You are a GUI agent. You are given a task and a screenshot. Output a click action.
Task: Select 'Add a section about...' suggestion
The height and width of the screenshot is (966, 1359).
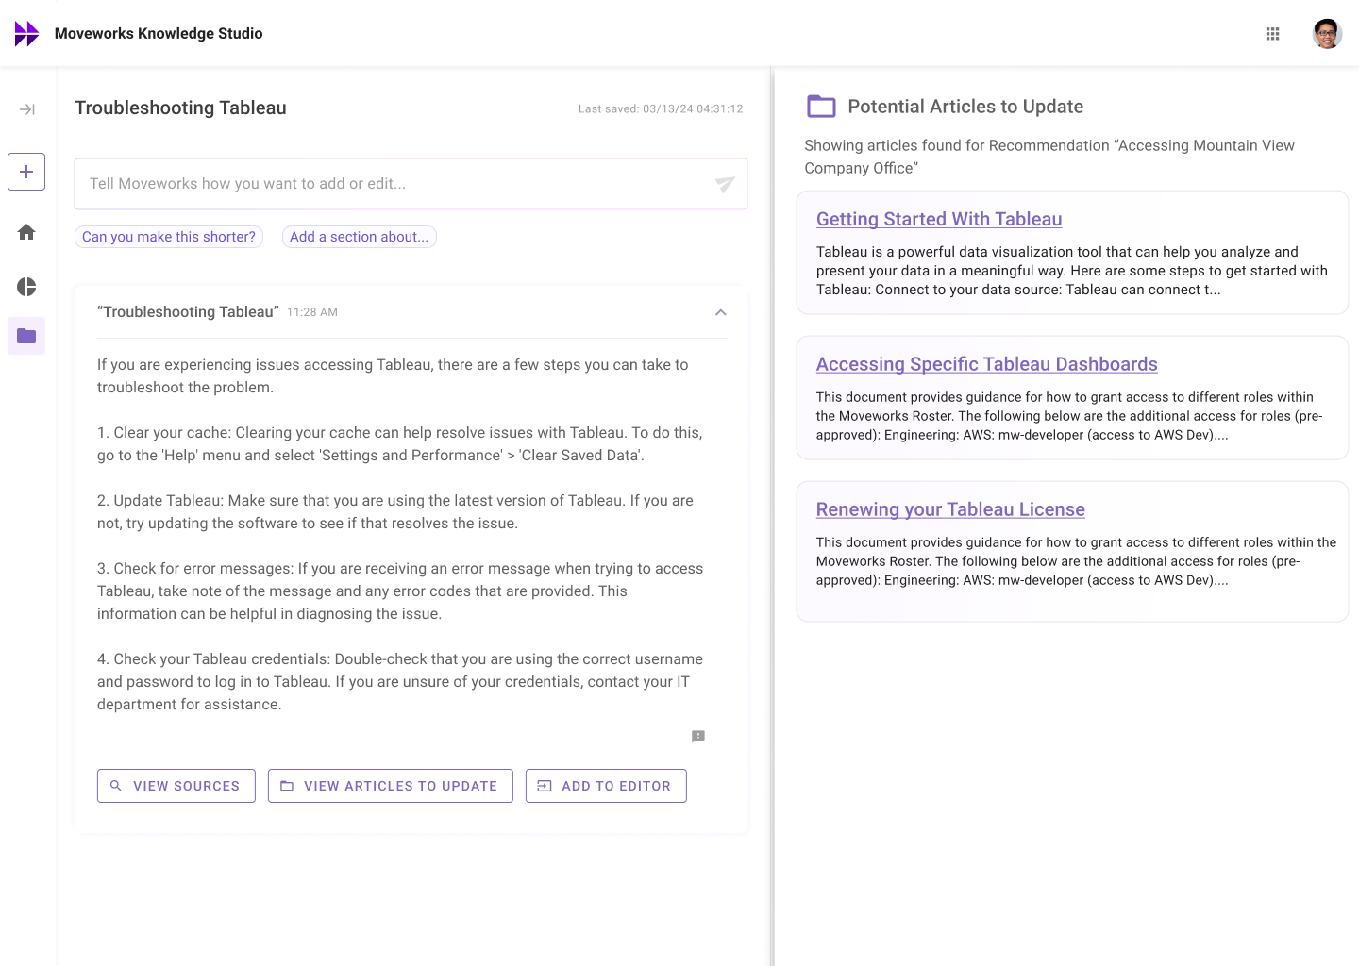359,237
